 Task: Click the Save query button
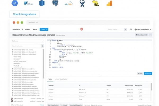pos(140,74)
